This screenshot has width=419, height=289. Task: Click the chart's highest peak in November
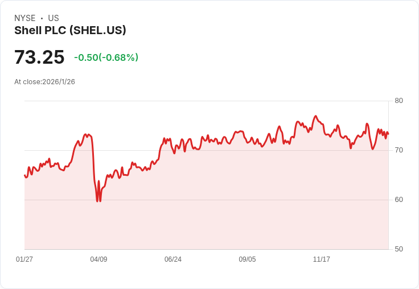[315, 116]
